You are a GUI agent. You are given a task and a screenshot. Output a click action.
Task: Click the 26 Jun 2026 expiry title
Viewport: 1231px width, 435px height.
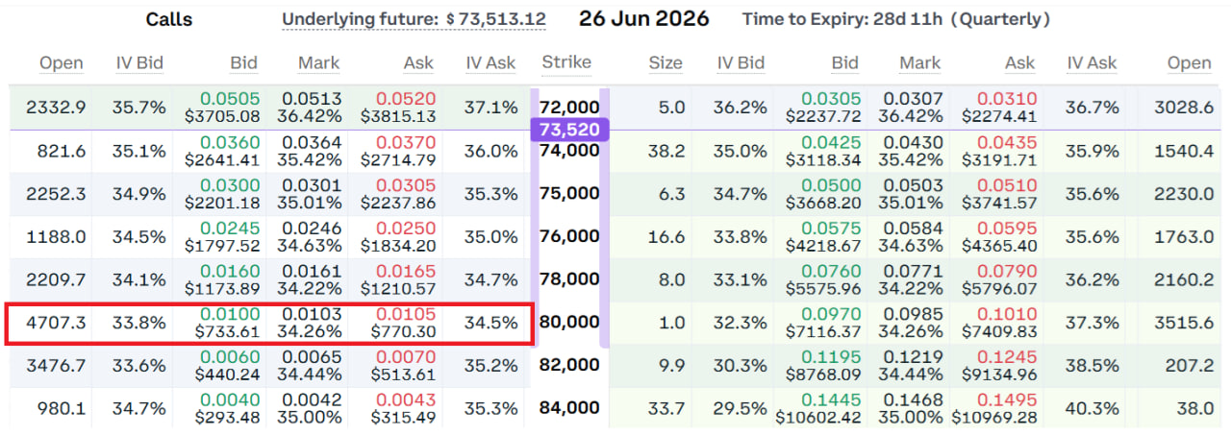click(x=643, y=18)
